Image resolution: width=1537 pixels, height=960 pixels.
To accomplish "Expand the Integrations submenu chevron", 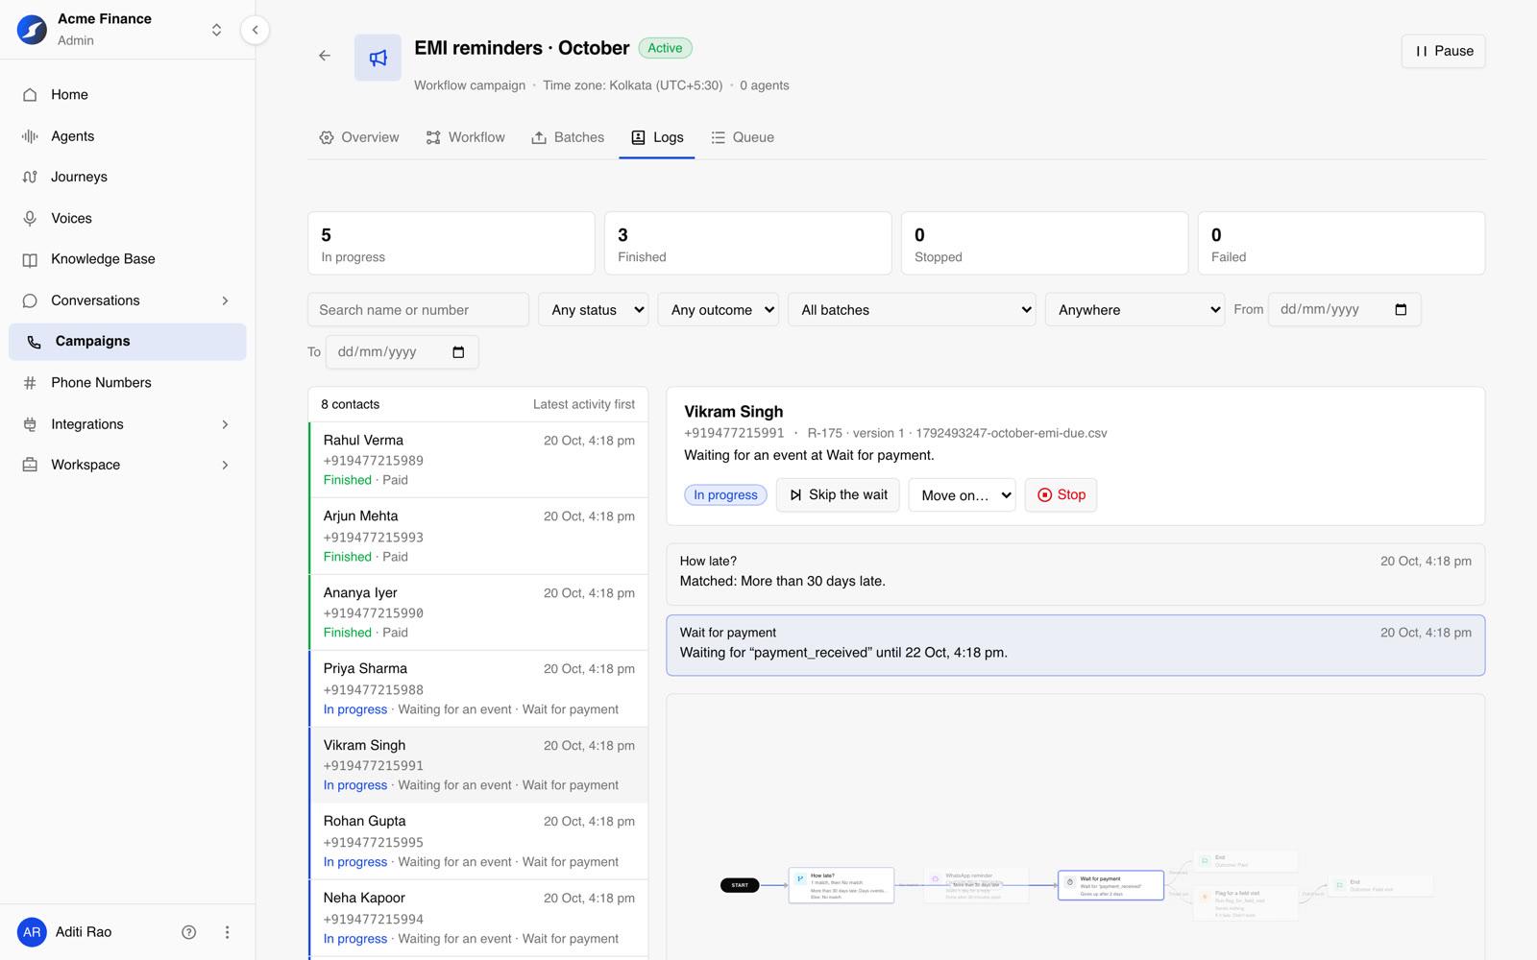I will [225, 424].
